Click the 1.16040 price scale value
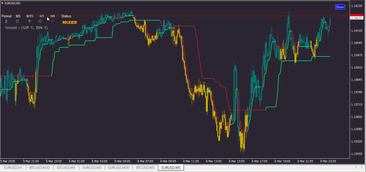Image resolution: width=366 pixels, height=172 pixels. tap(356, 43)
